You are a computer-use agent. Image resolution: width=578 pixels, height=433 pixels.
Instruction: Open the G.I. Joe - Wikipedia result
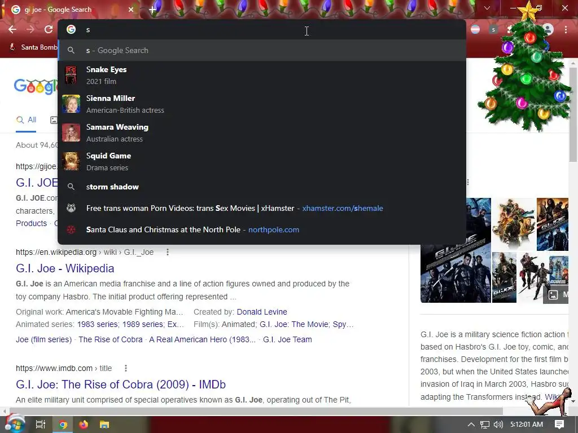[65, 268]
